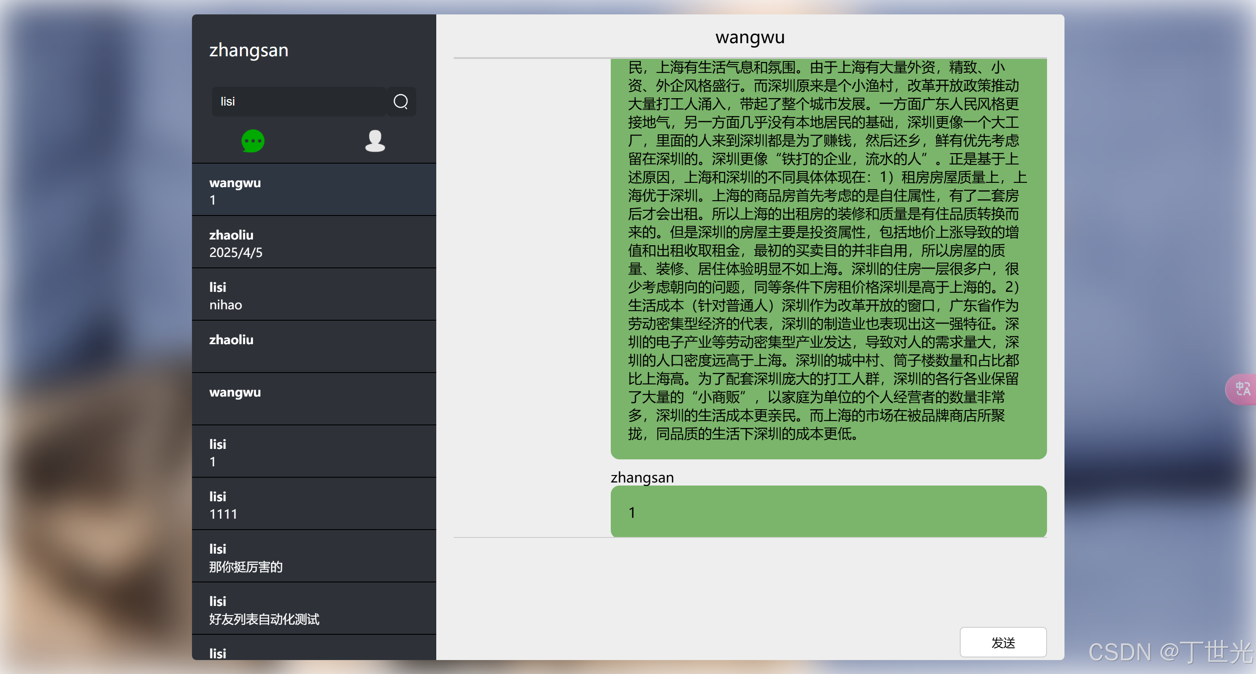This screenshot has height=674, width=1256.
Task: Click the last sent message bubble 1
Action: tap(828, 512)
